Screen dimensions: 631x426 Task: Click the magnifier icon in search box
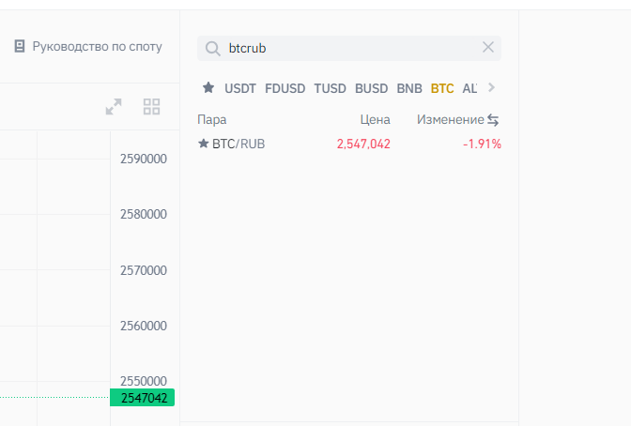click(x=212, y=48)
